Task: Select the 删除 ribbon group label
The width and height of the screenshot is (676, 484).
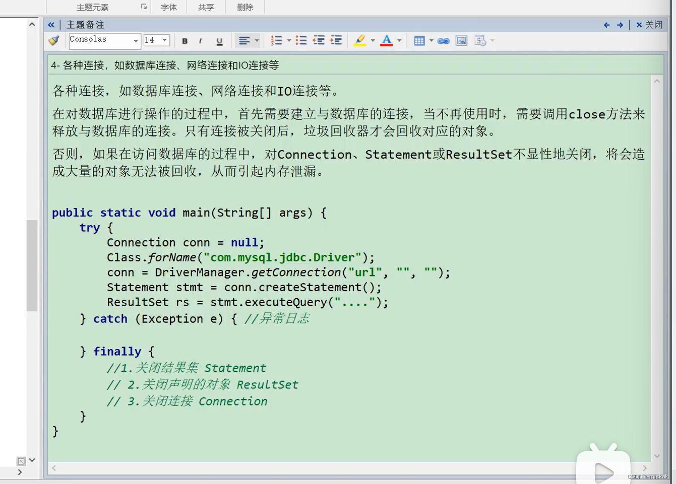Action: [x=245, y=7]
